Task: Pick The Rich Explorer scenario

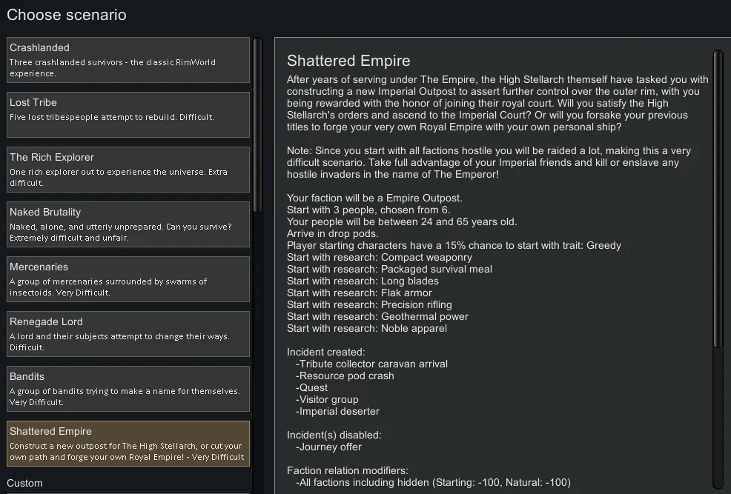Action: (128, 170)
